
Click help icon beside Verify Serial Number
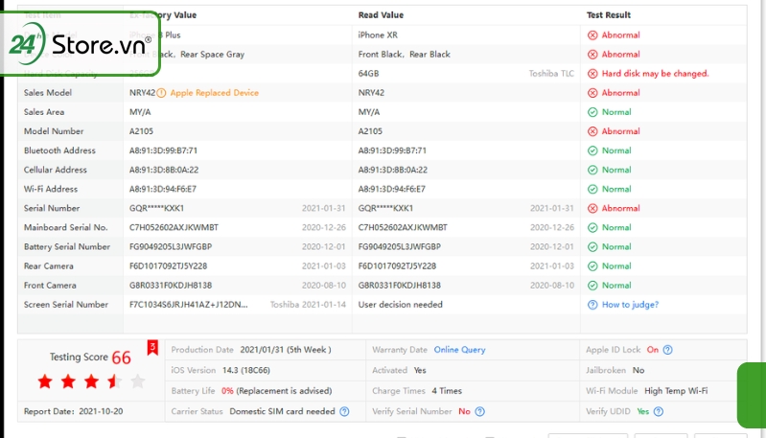[479, 411]
